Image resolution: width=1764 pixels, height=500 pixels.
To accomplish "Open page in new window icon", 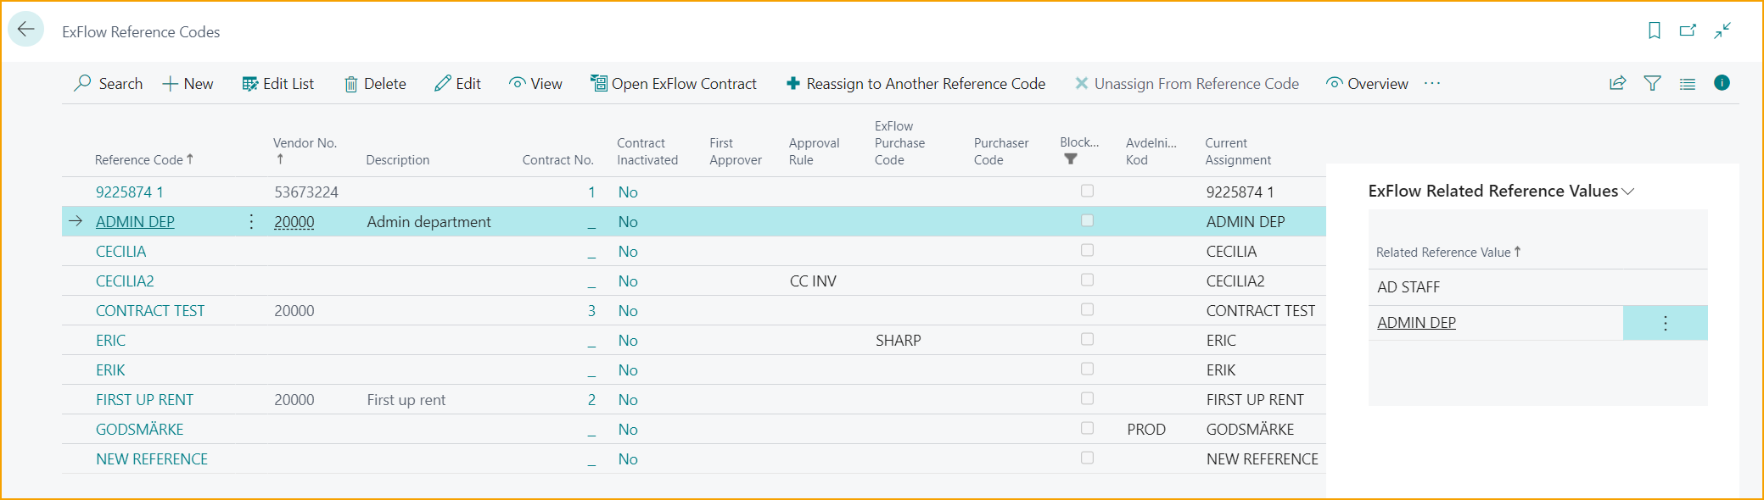I will click(x=1688, y=31).
